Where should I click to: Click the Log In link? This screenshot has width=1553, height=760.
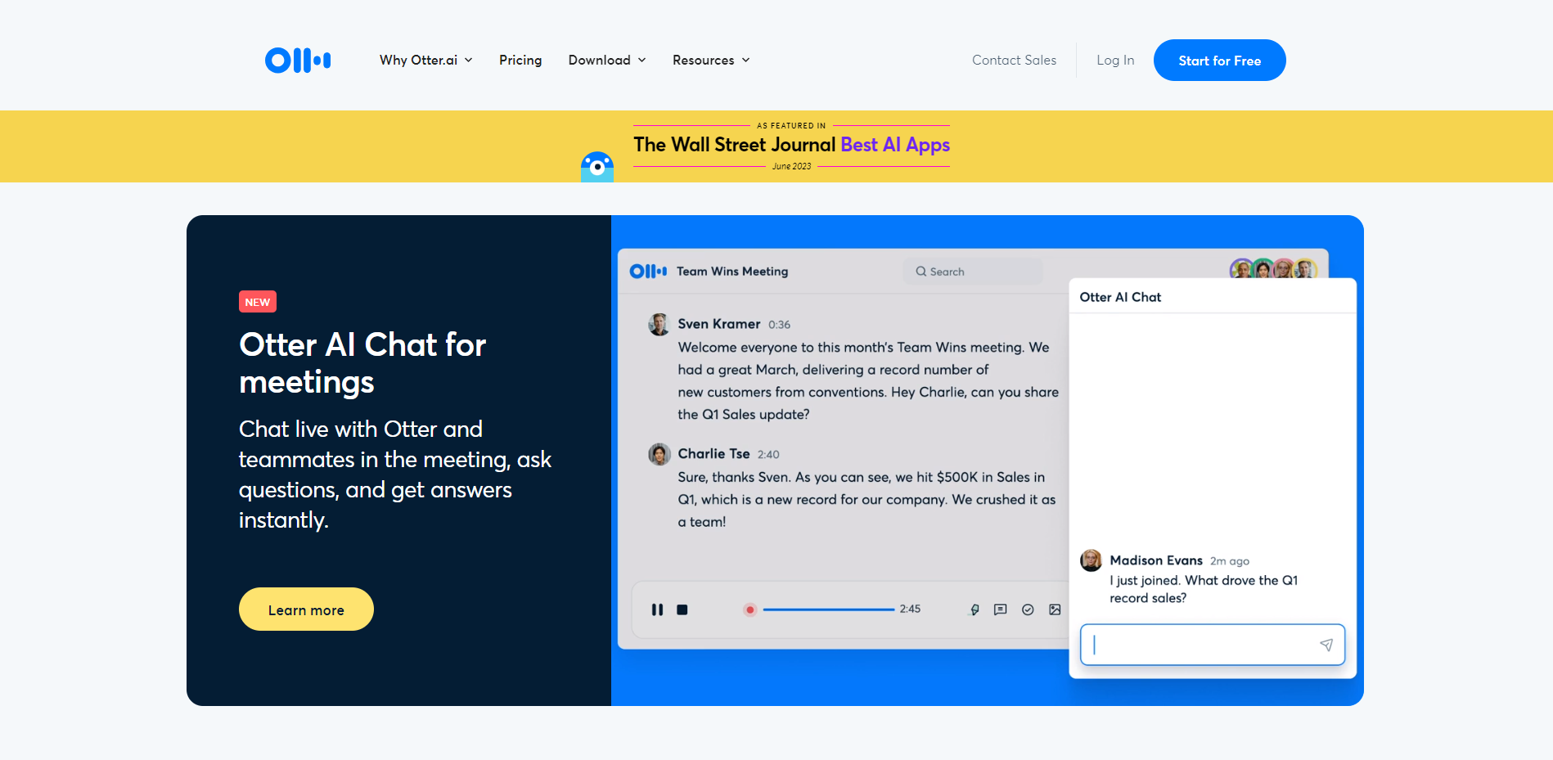(x=1115, y=61)
